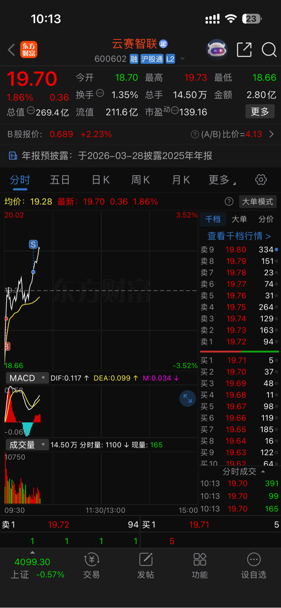Tap 更多 button for more quote data
The width and height of the screenshot is (281, 608).
(x=260, y=112)
